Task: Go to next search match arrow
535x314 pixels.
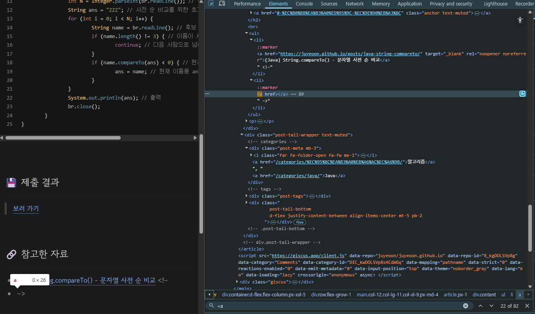Action: click(x=491, y=306)
